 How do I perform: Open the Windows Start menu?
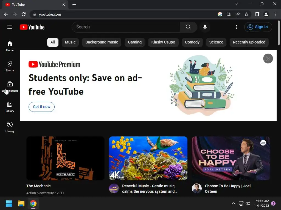click(x=9, y=203)
